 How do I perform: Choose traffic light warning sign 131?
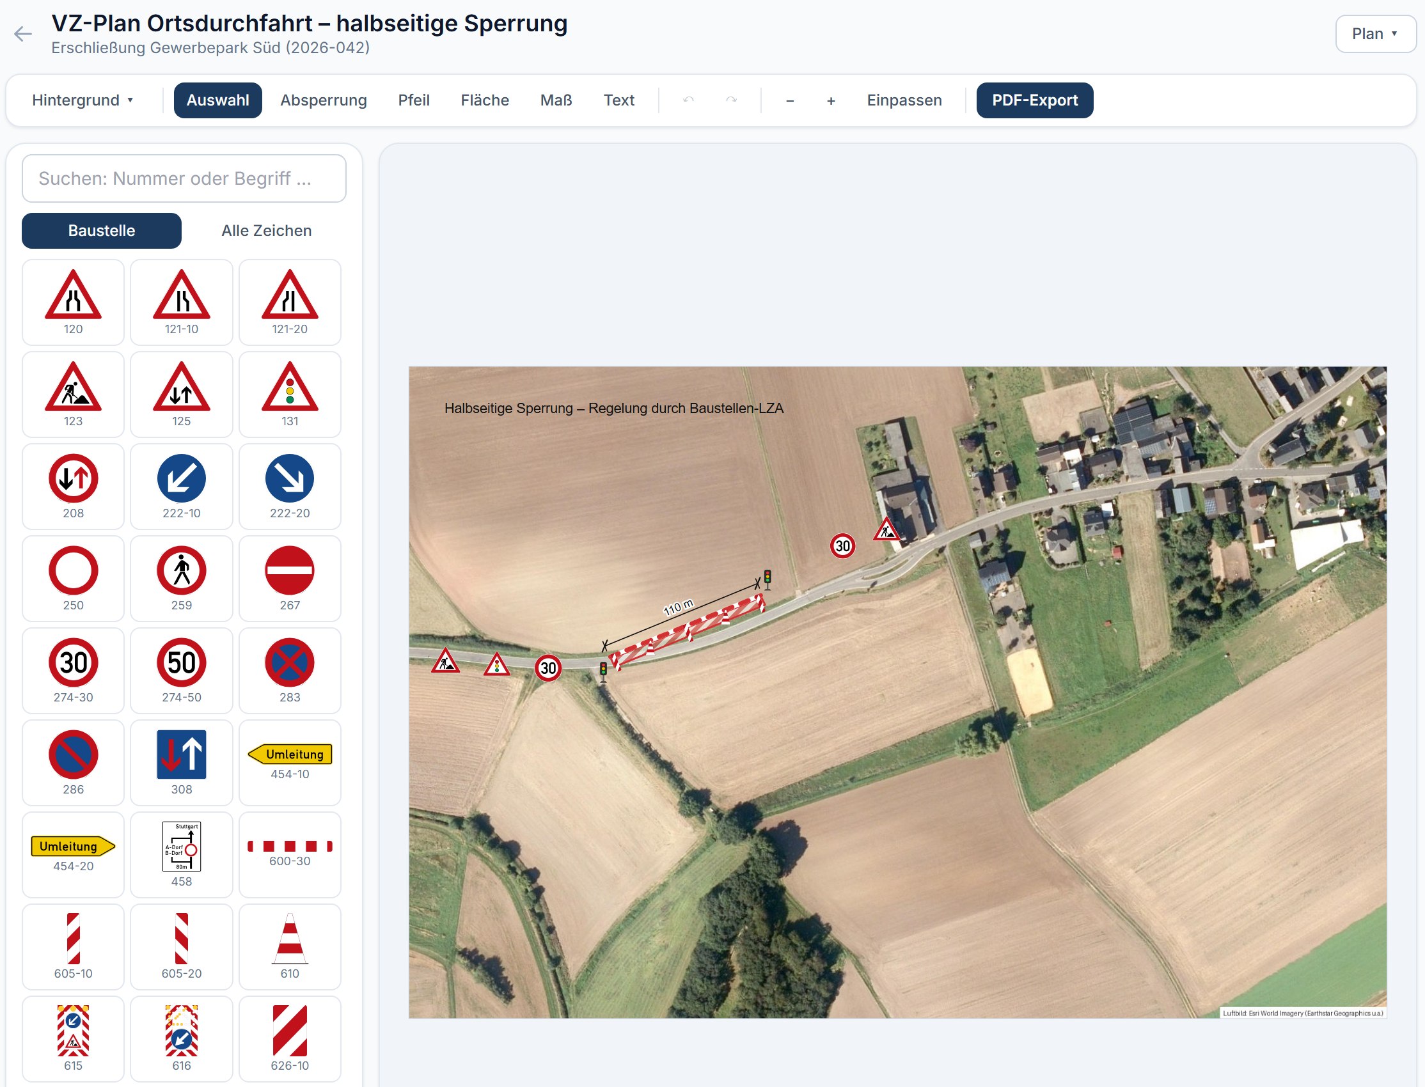pos(290,395)
